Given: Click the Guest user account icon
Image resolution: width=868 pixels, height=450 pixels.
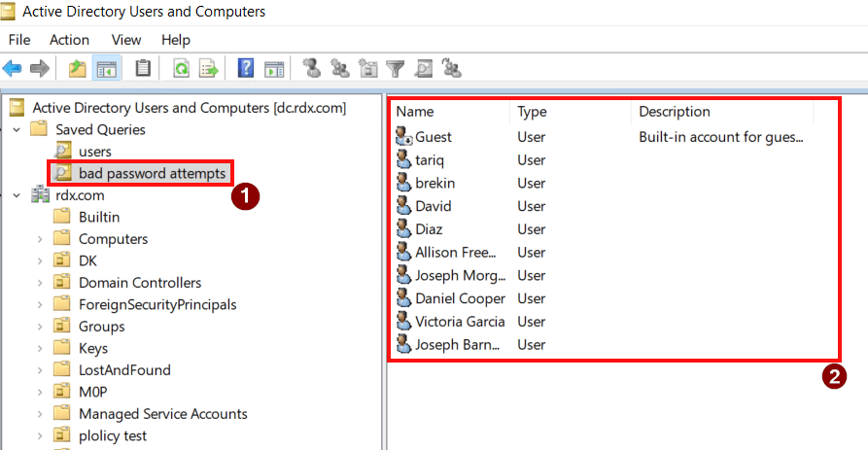Looking at the screenshot, I should [404, 137].
